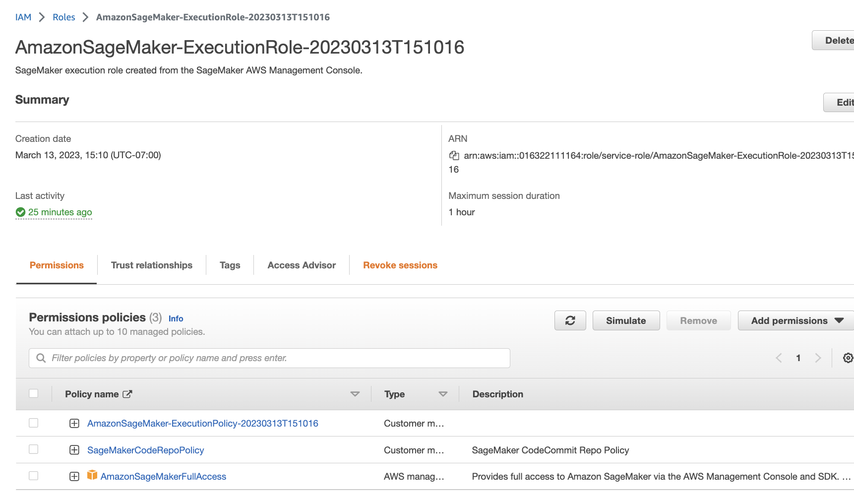Image resolution: width=854 pixels, height=500 pixels.
Task: Sort by the Policy name column arrow
Action: [355, 394]
